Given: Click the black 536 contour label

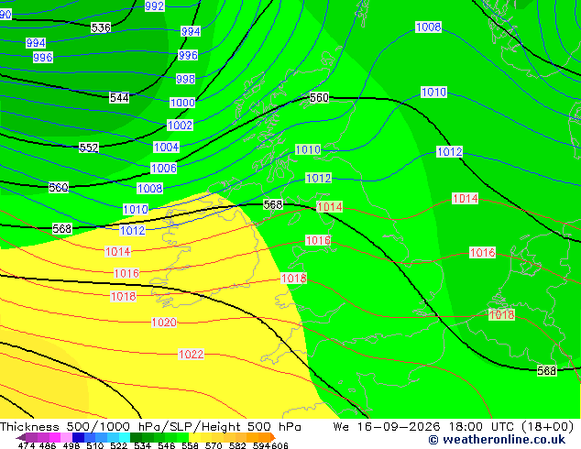Looking at the screenshot, I should coord(101,27).
